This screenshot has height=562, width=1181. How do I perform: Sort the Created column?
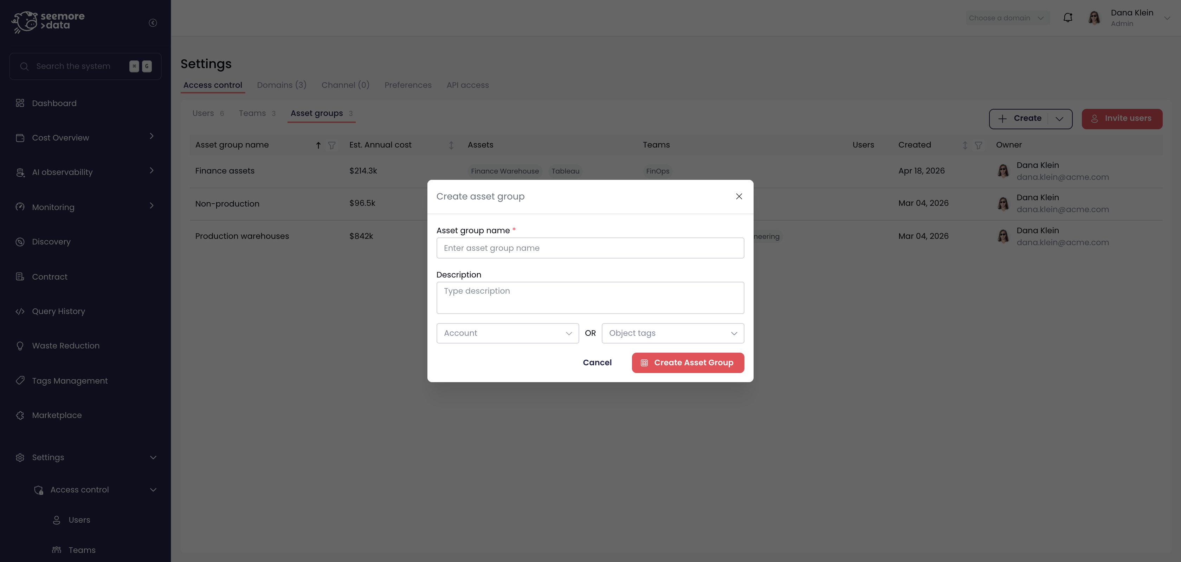964,145
